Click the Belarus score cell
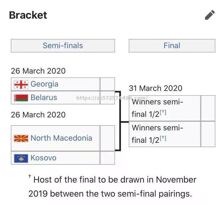The width and height of the screenshot is (224, 205). point(108,98)
